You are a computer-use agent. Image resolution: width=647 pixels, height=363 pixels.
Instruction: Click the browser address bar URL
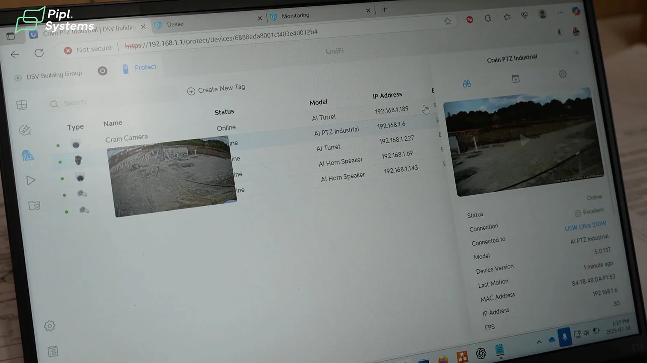coord(221,39)
